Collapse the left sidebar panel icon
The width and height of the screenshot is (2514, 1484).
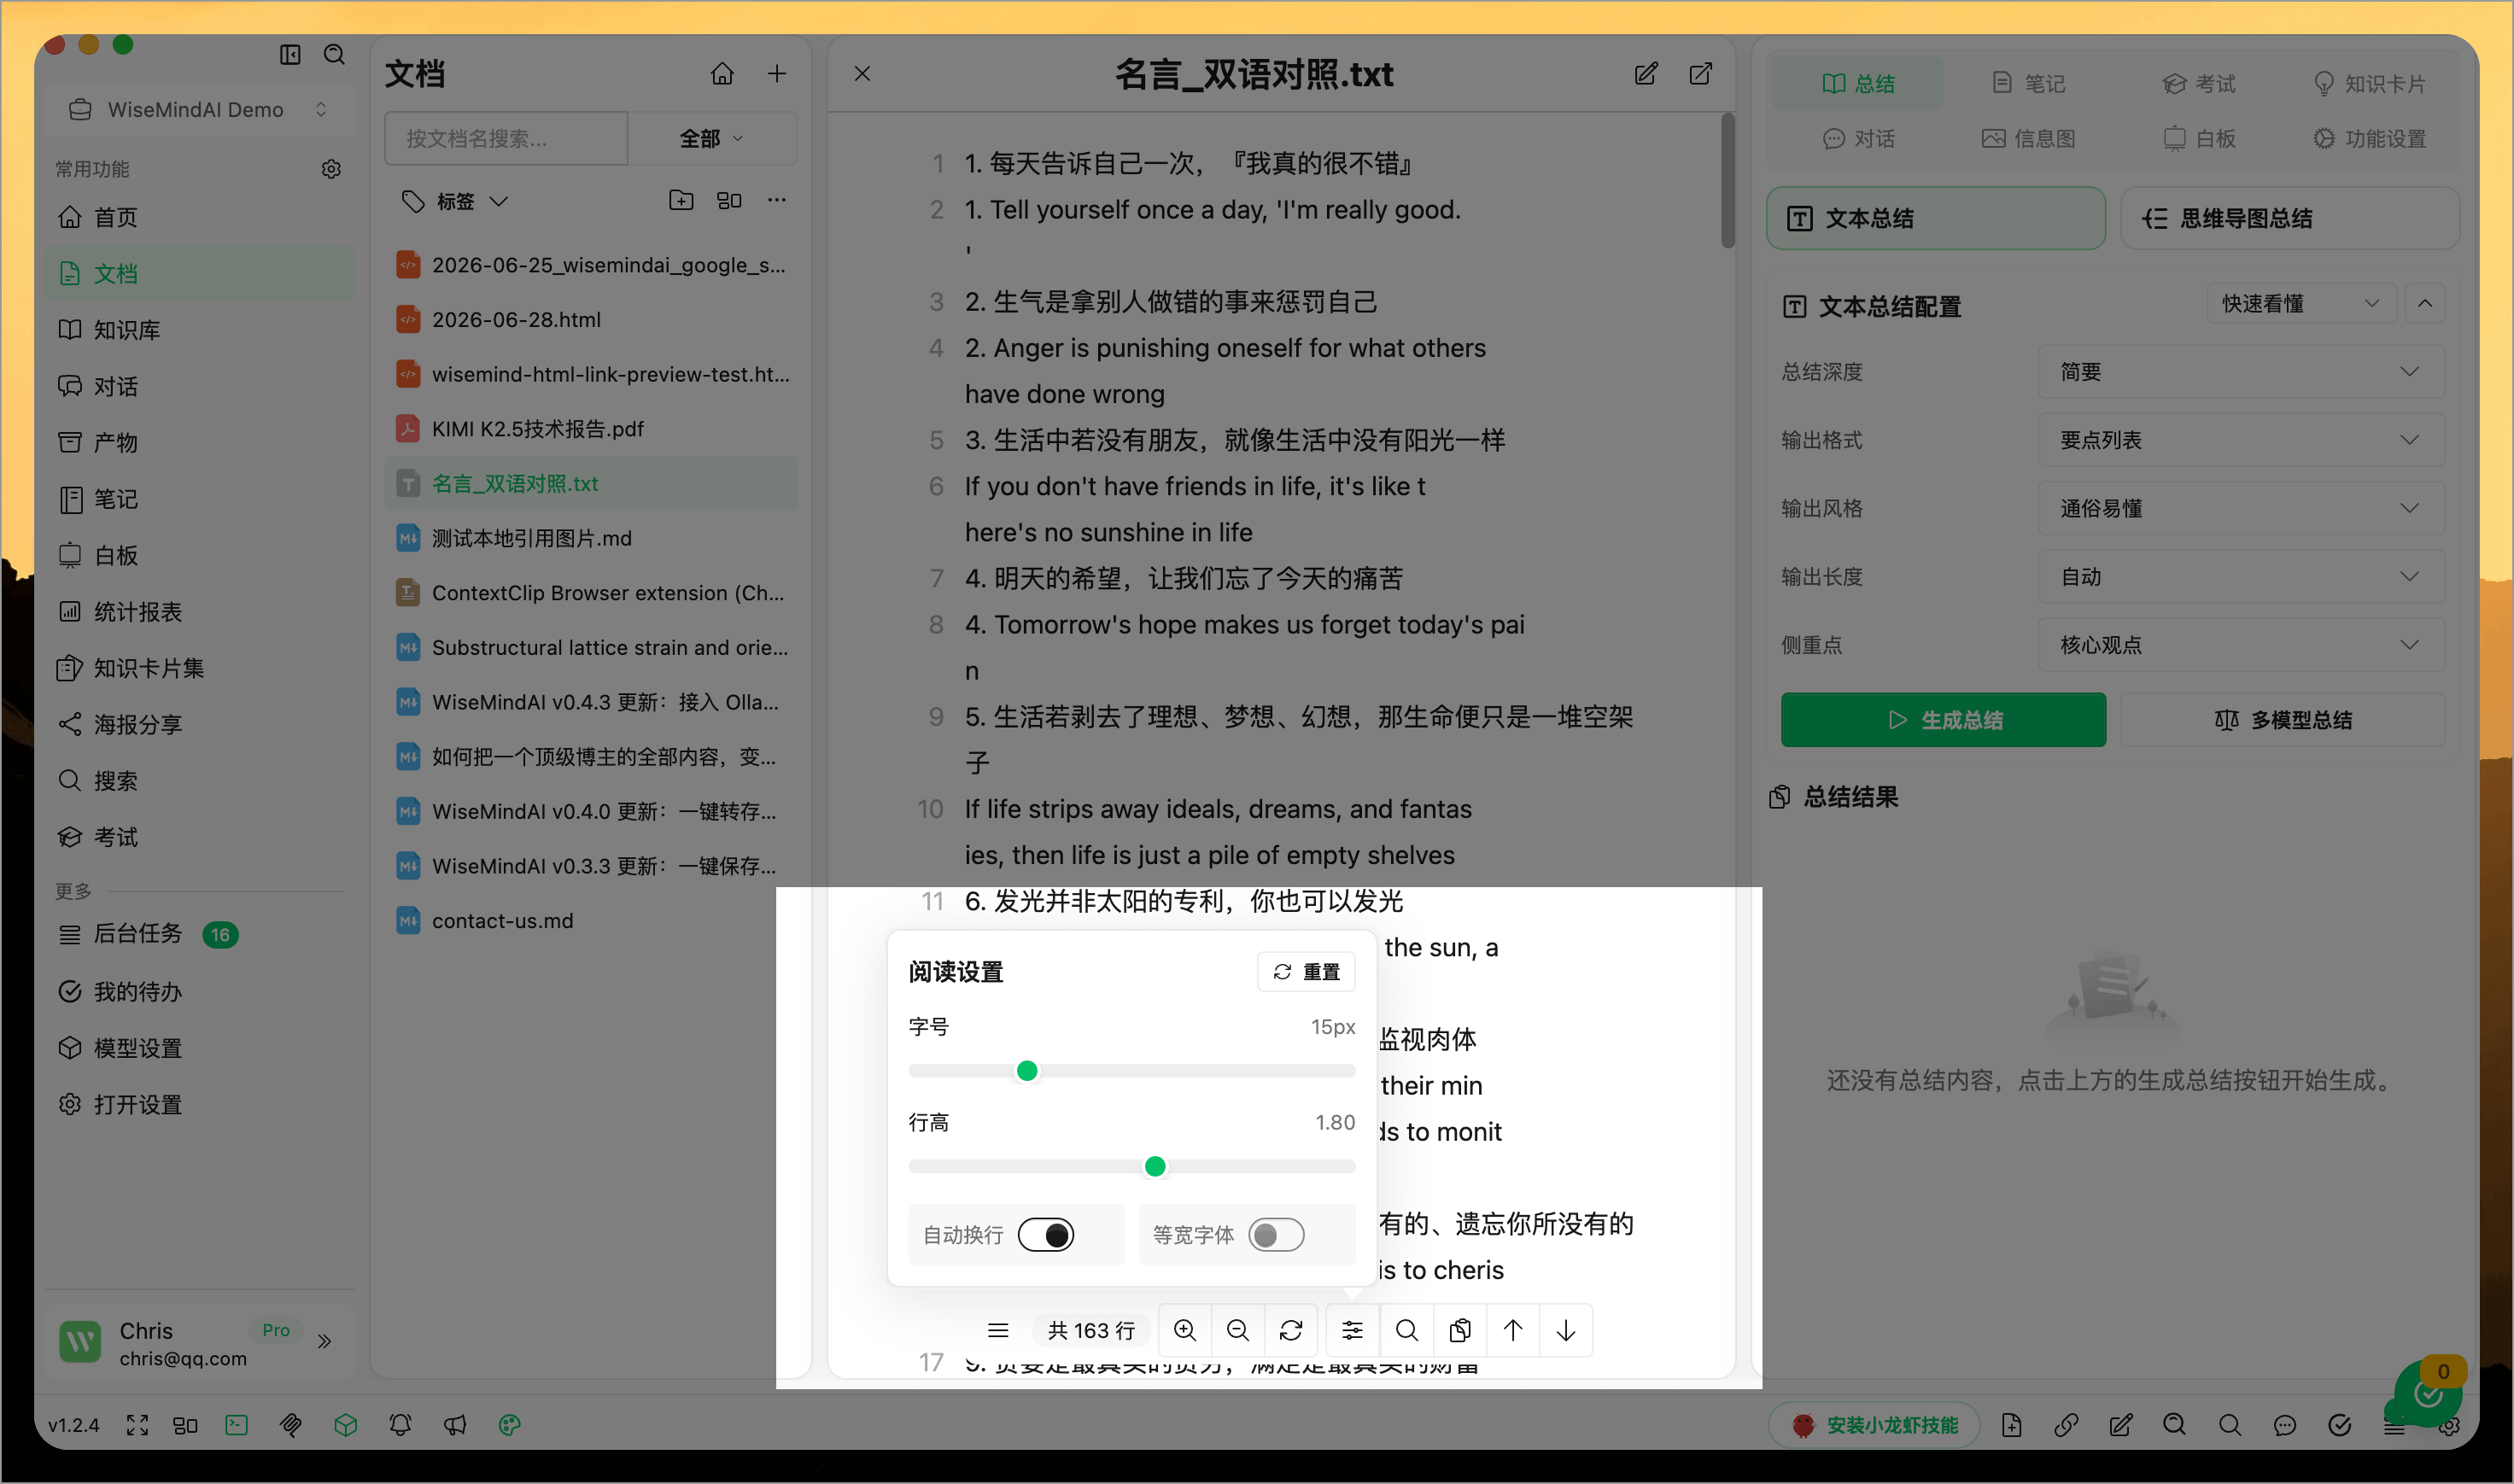290,54
